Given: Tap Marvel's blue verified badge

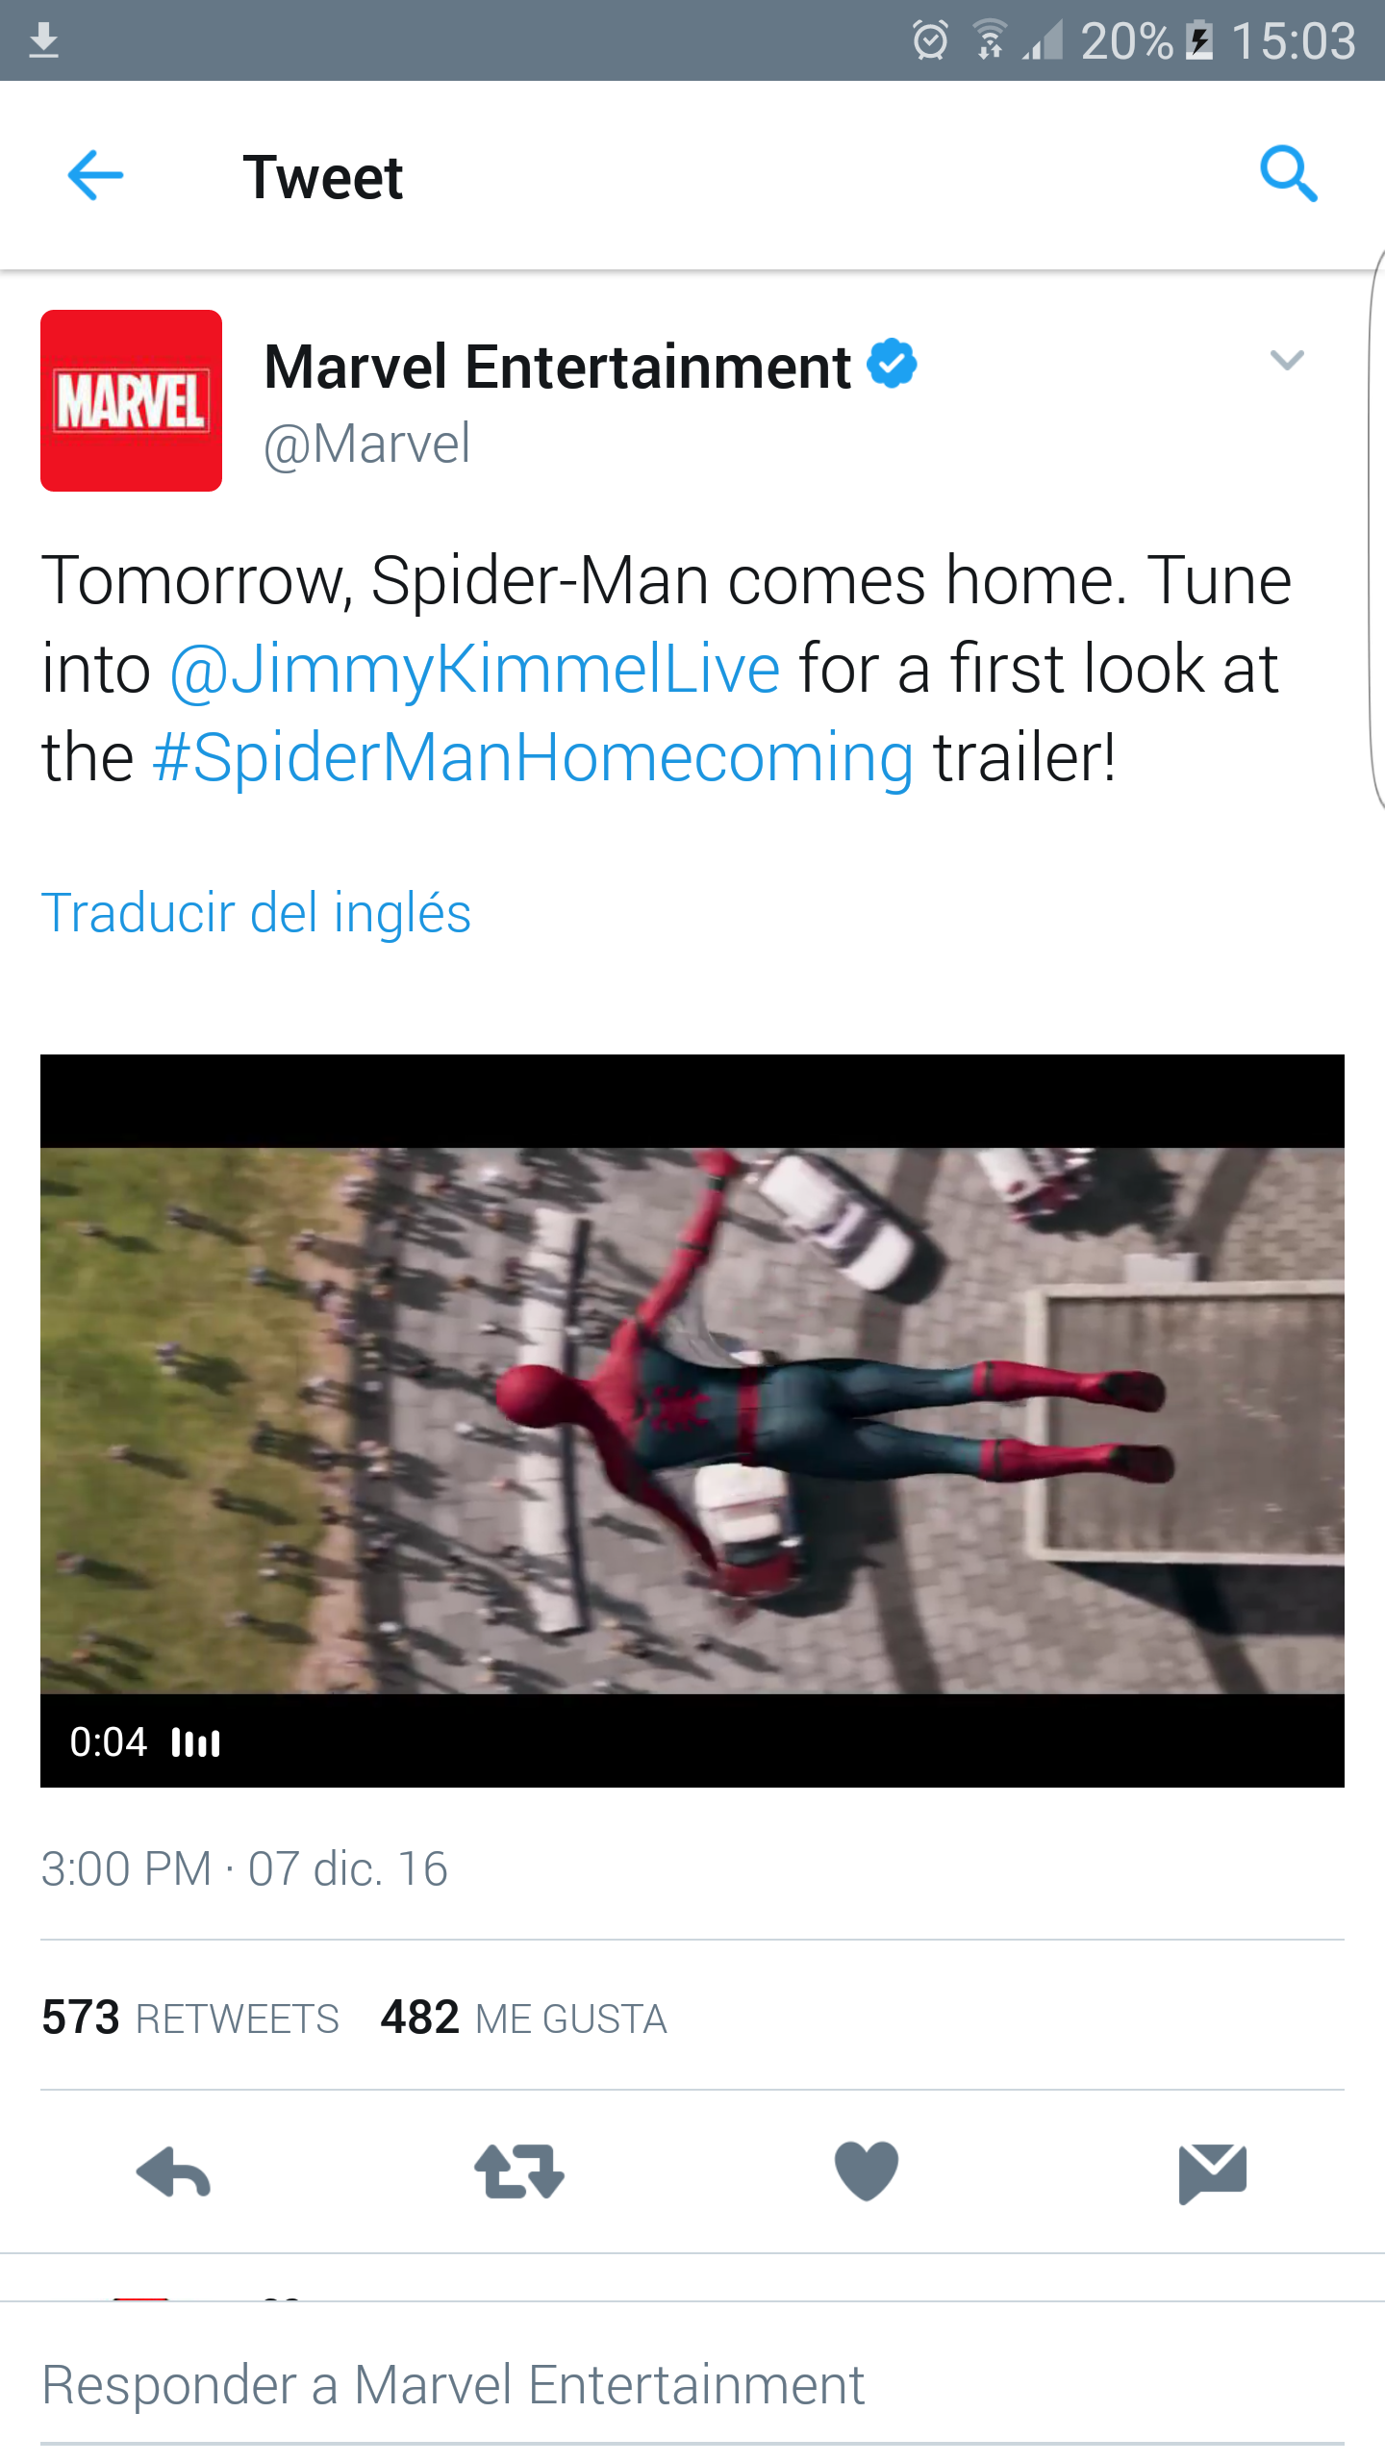Looking at the screenshot, I should click(892, 364).
